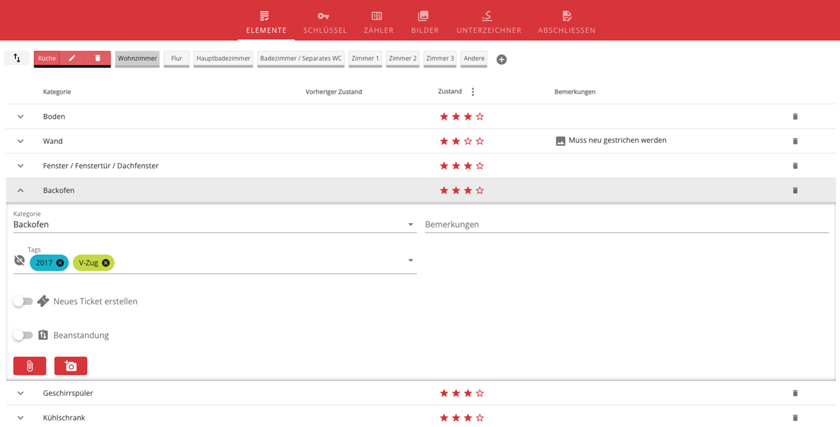The image size is (840, 427).
Task: Set Wand rating to third star
Action: coord(468,141)
